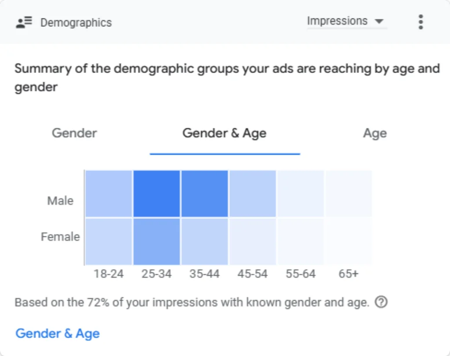
Task: Switch to the Age tab
Action: [375, 133]
